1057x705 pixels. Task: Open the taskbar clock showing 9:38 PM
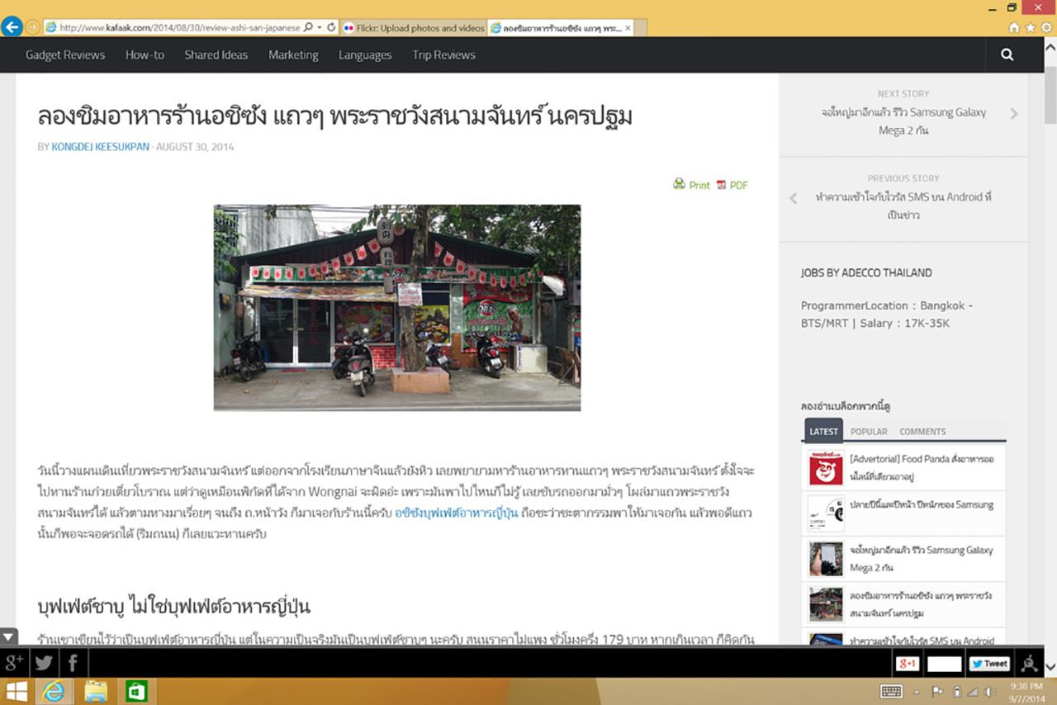pyautogui.click(x=1026, y=692)
